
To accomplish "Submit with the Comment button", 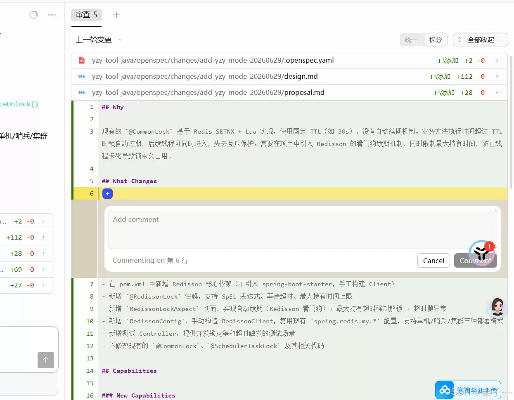I will 475,261.
